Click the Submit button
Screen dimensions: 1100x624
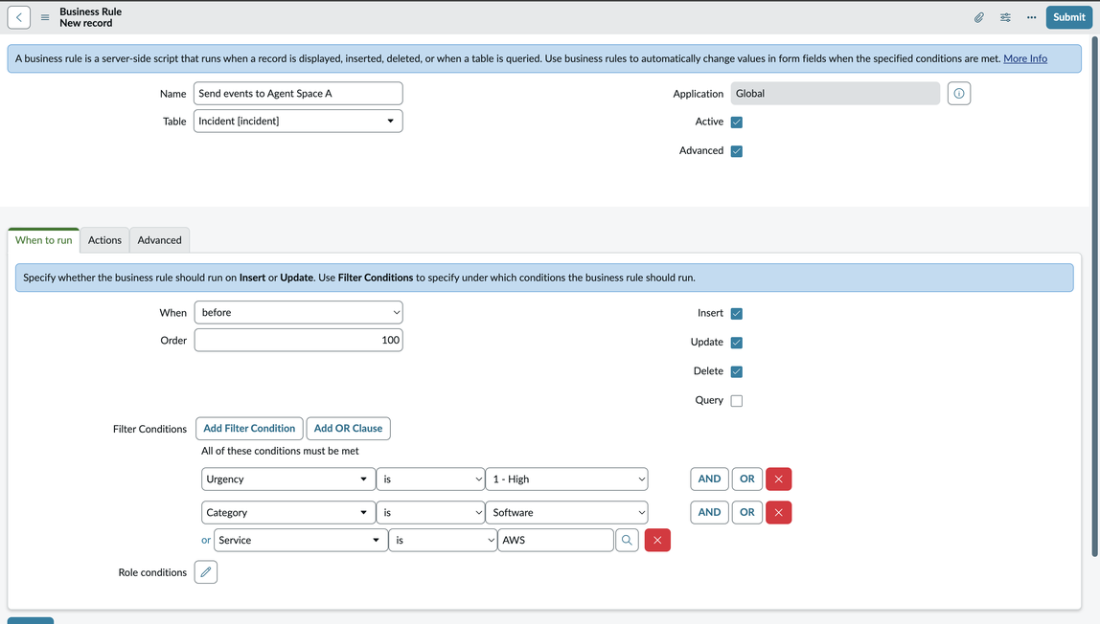pos(1068,17)
